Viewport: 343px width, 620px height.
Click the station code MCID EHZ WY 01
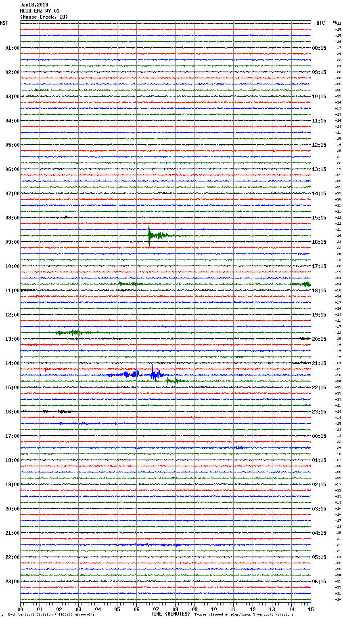(x=40, y=11)
